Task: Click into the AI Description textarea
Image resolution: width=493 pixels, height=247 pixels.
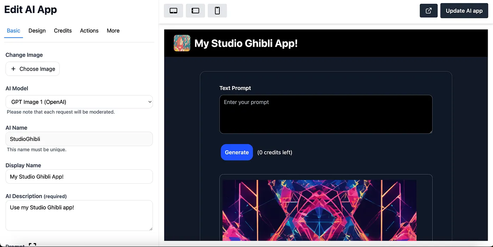Action: (79, 215)
